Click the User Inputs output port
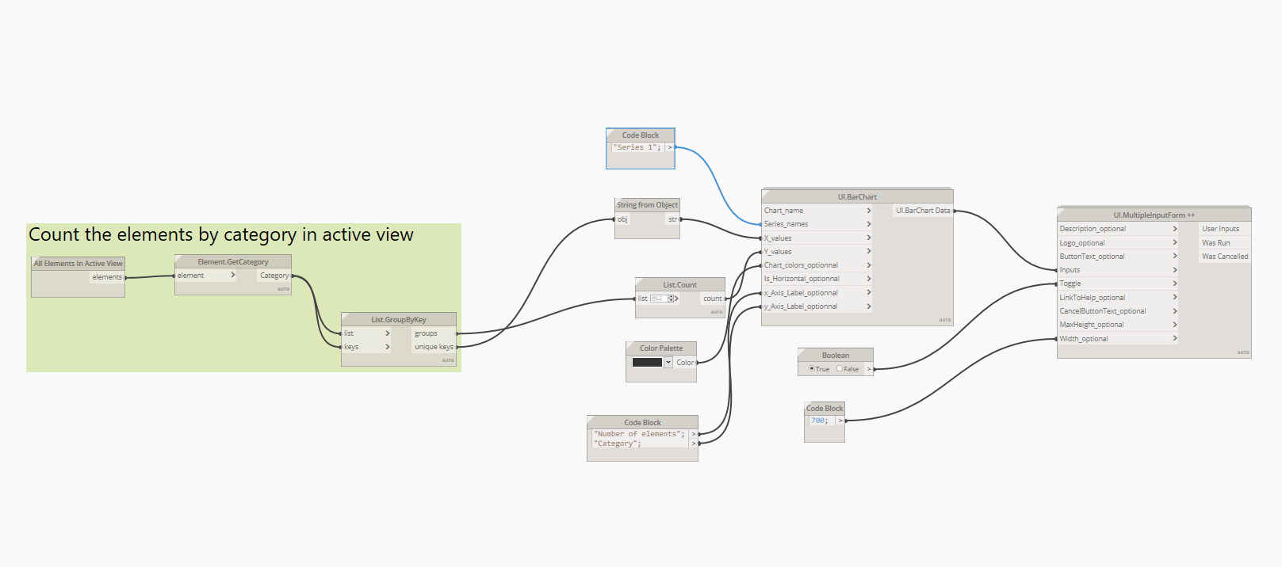This screenshot has height=567, width=1282. tap(1220, 229)
